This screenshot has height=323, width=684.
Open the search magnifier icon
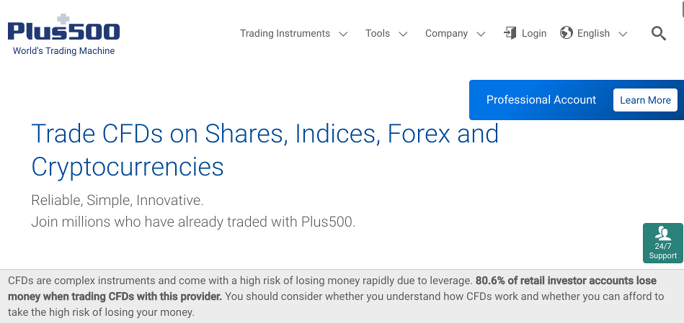(658, 33)
